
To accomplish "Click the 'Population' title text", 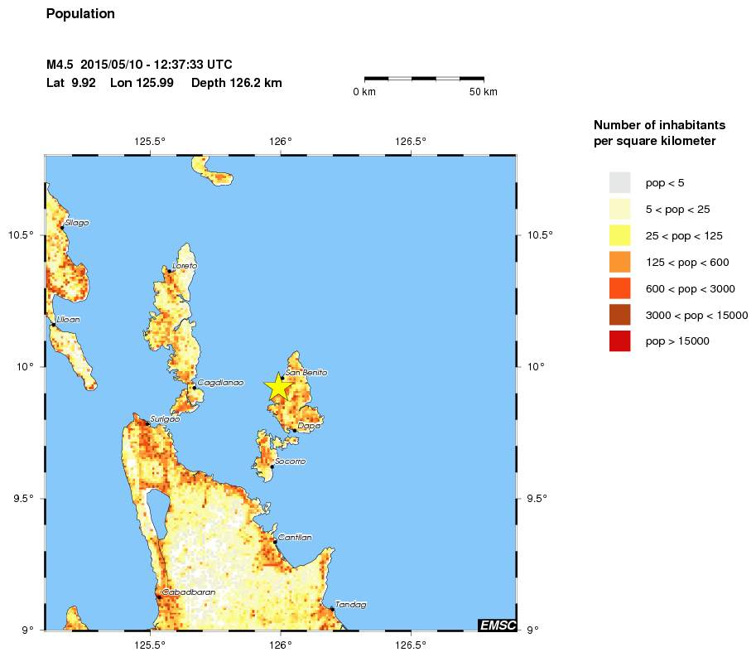I will click(80, 14).
